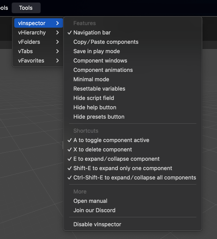Enable Save in play mode
Viewport: 217px width, 239px height.
tap(133, 51)
